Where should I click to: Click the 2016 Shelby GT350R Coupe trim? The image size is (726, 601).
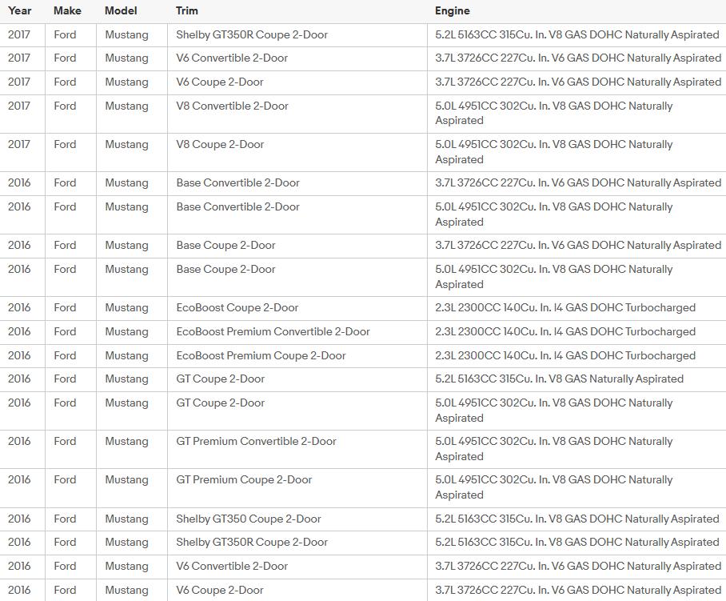click(252, 542)
